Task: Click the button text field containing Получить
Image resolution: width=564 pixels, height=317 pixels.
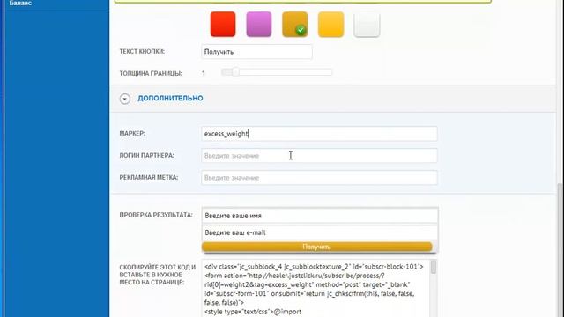Action: [256, 52]
